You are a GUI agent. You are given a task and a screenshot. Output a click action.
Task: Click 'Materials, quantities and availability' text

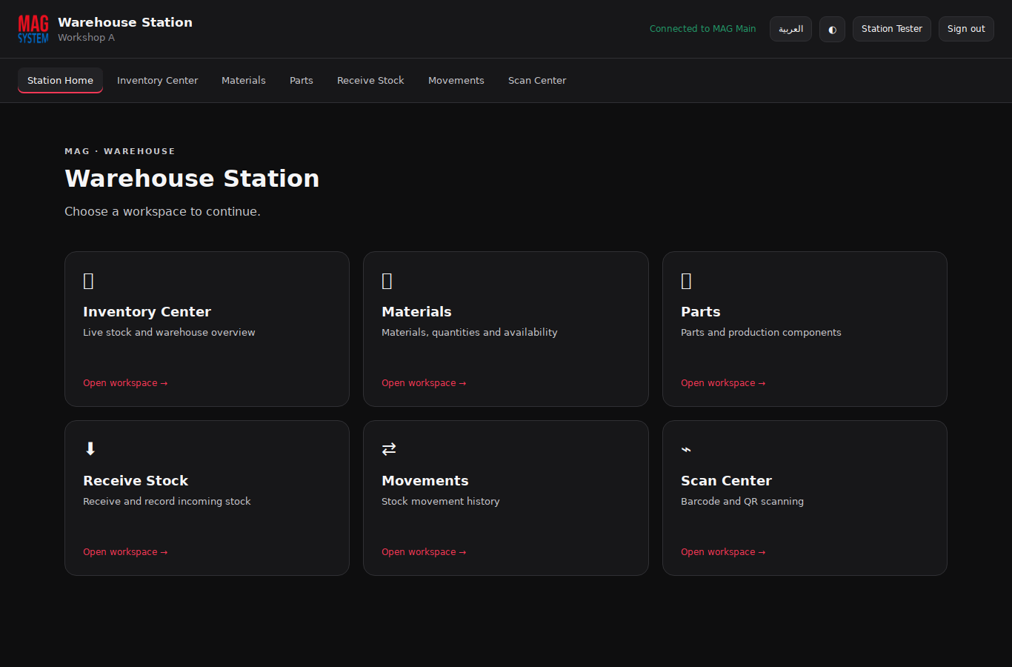pos(470,333)
